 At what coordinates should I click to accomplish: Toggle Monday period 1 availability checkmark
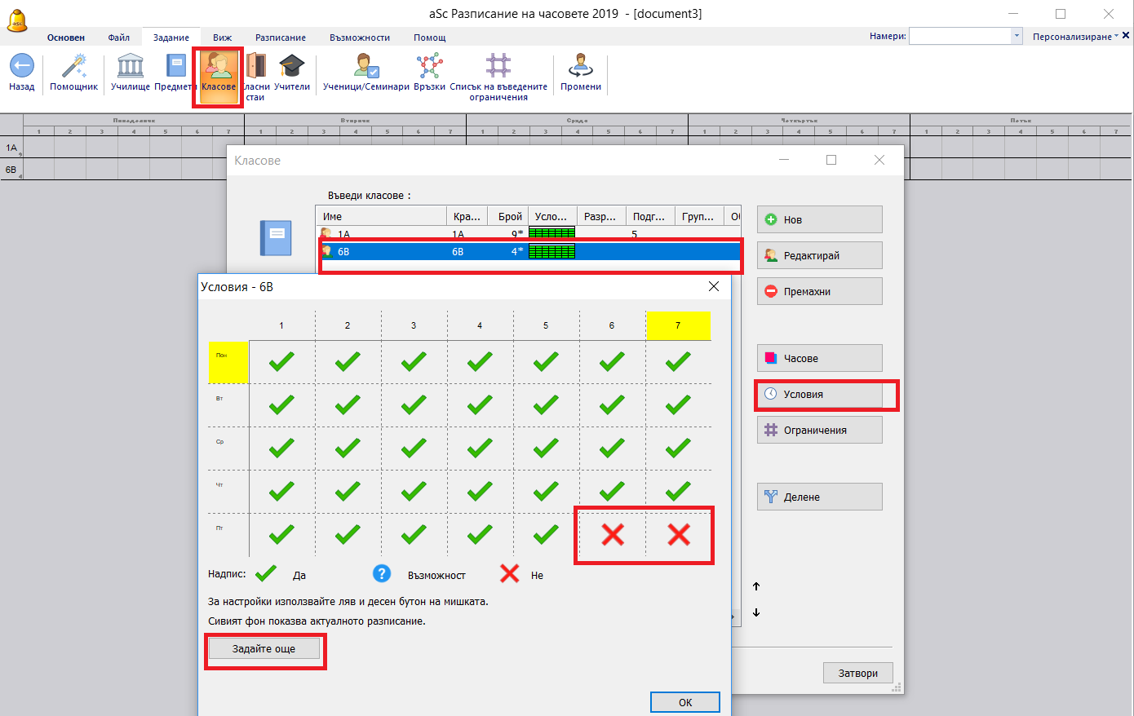click(281, 361)
